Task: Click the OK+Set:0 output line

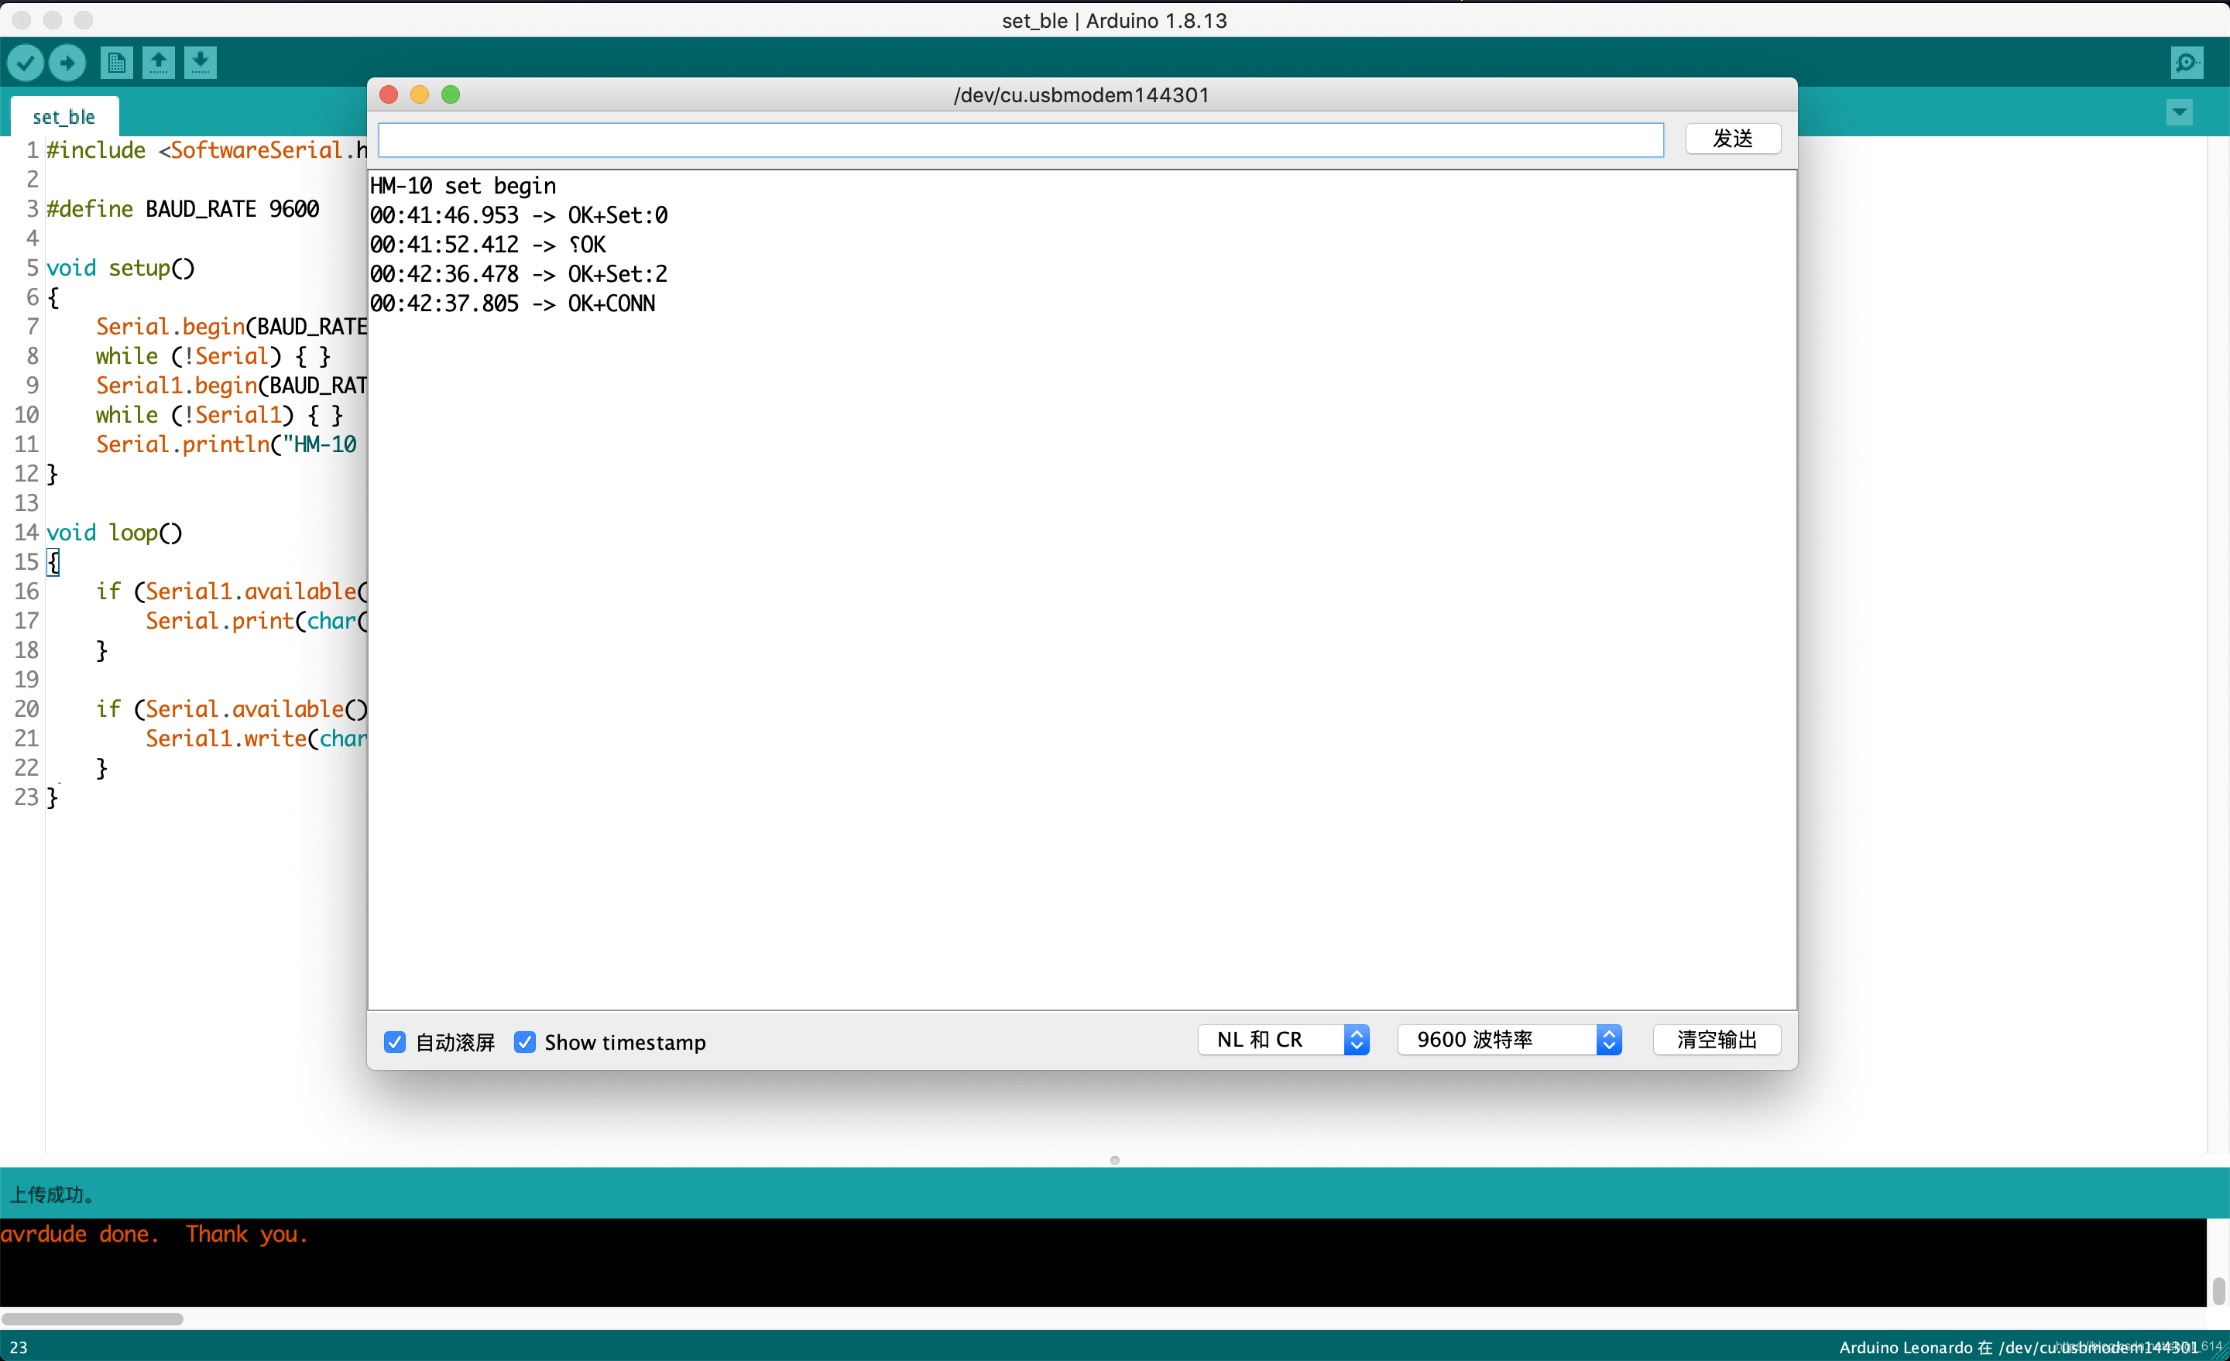Action: 519,215
